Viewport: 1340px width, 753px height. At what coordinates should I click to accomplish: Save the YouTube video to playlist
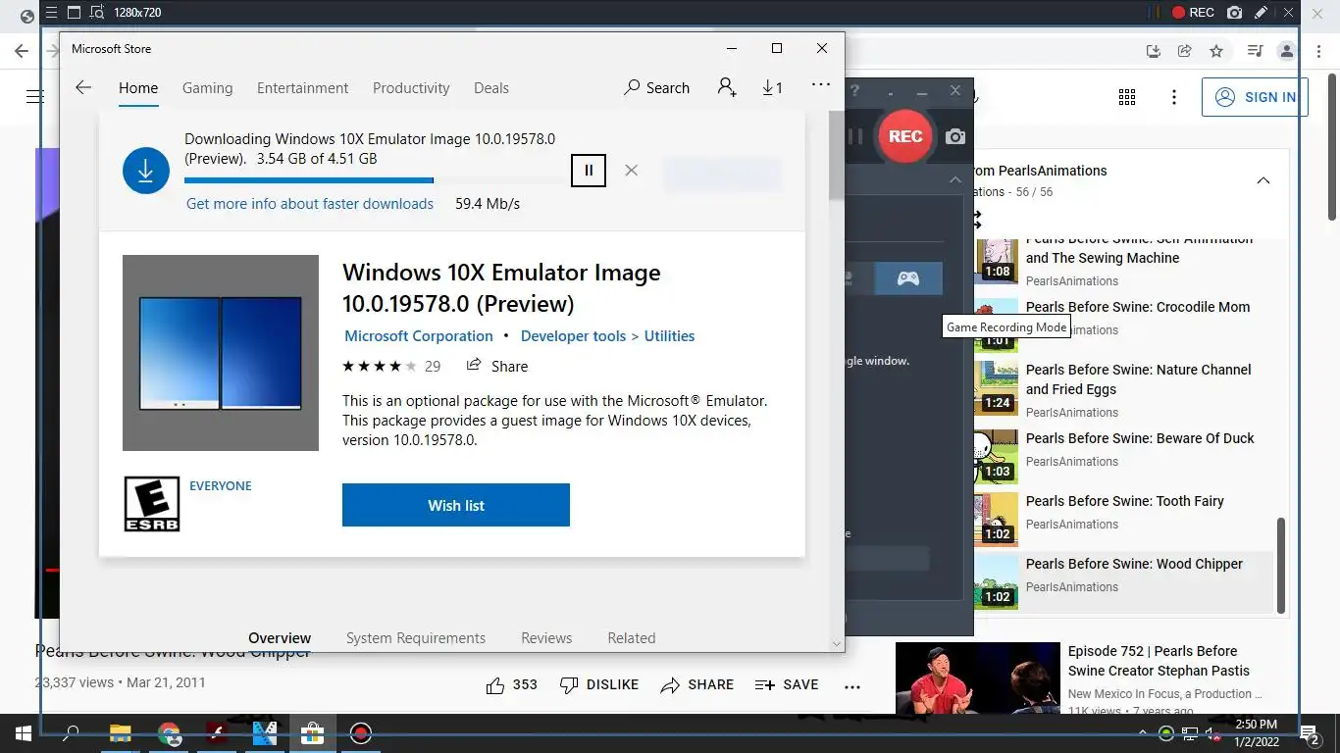[x=787, y=684]
